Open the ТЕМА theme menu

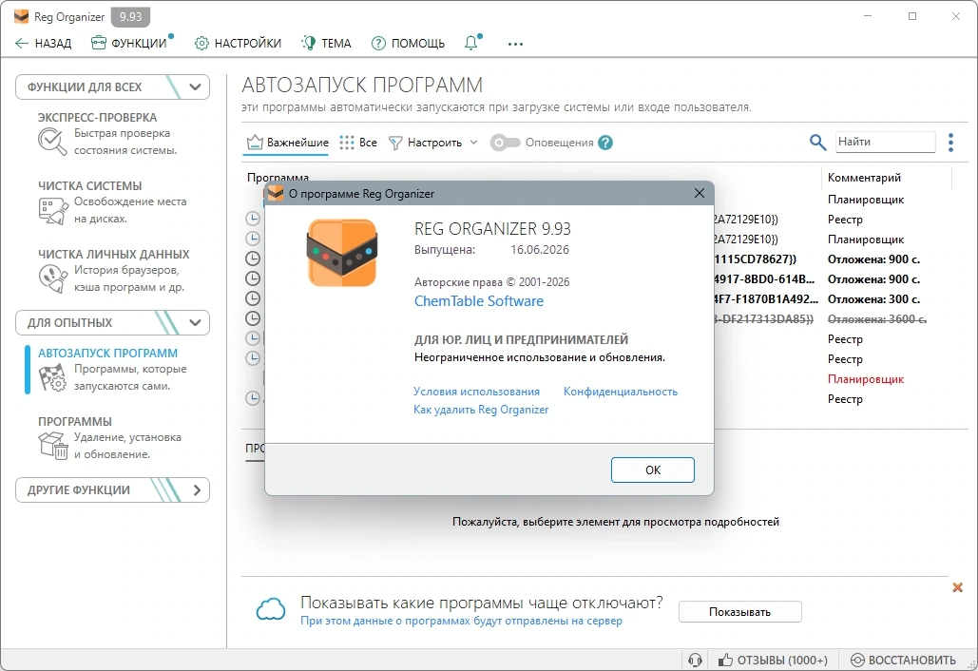point(326,43)
